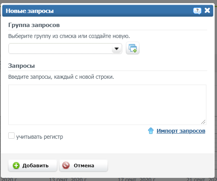Screen dimensions: 217x181
Task: Click the blue import arrow icon
Action: point(151,130)
